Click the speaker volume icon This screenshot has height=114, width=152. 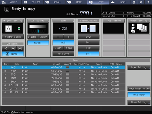(141, 2)
